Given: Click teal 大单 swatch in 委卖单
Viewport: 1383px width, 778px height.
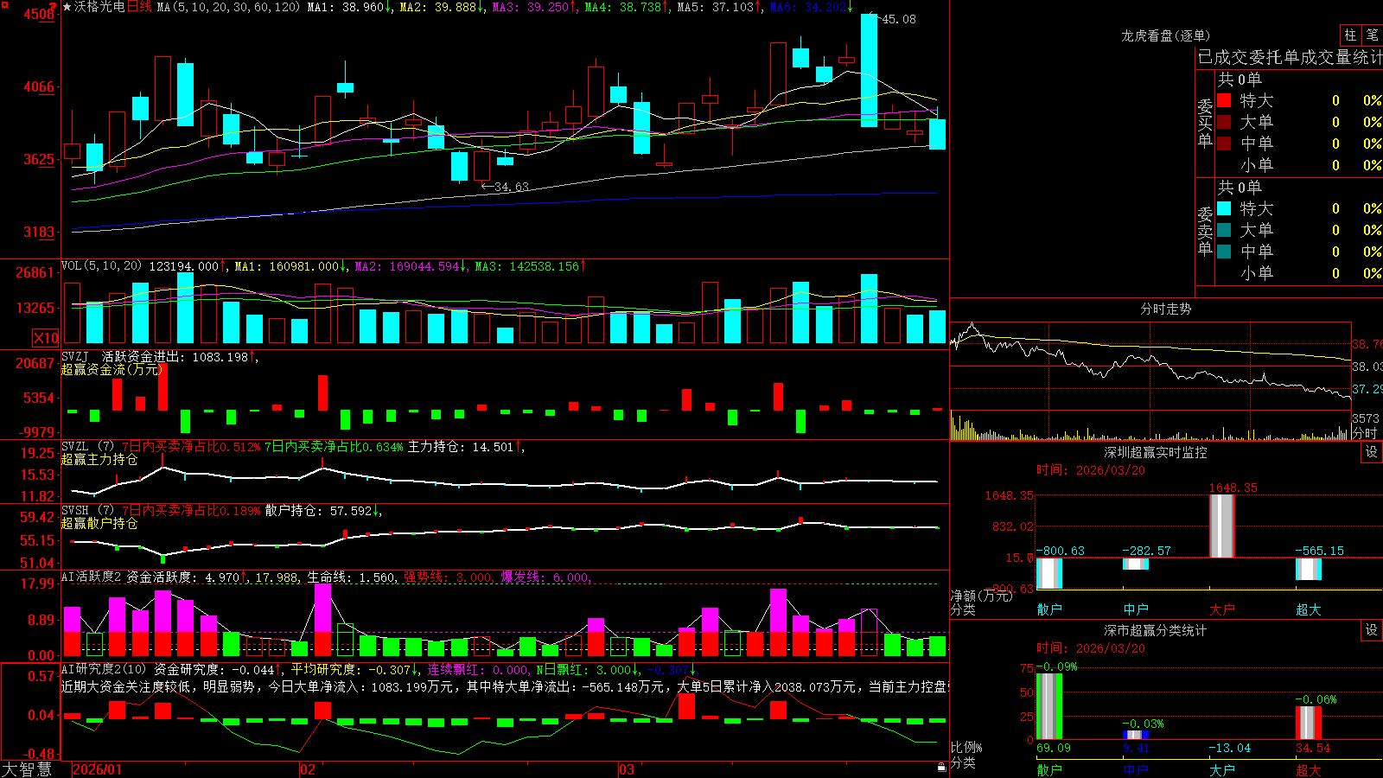Looking at the screenshot, I should point(1224,230).
